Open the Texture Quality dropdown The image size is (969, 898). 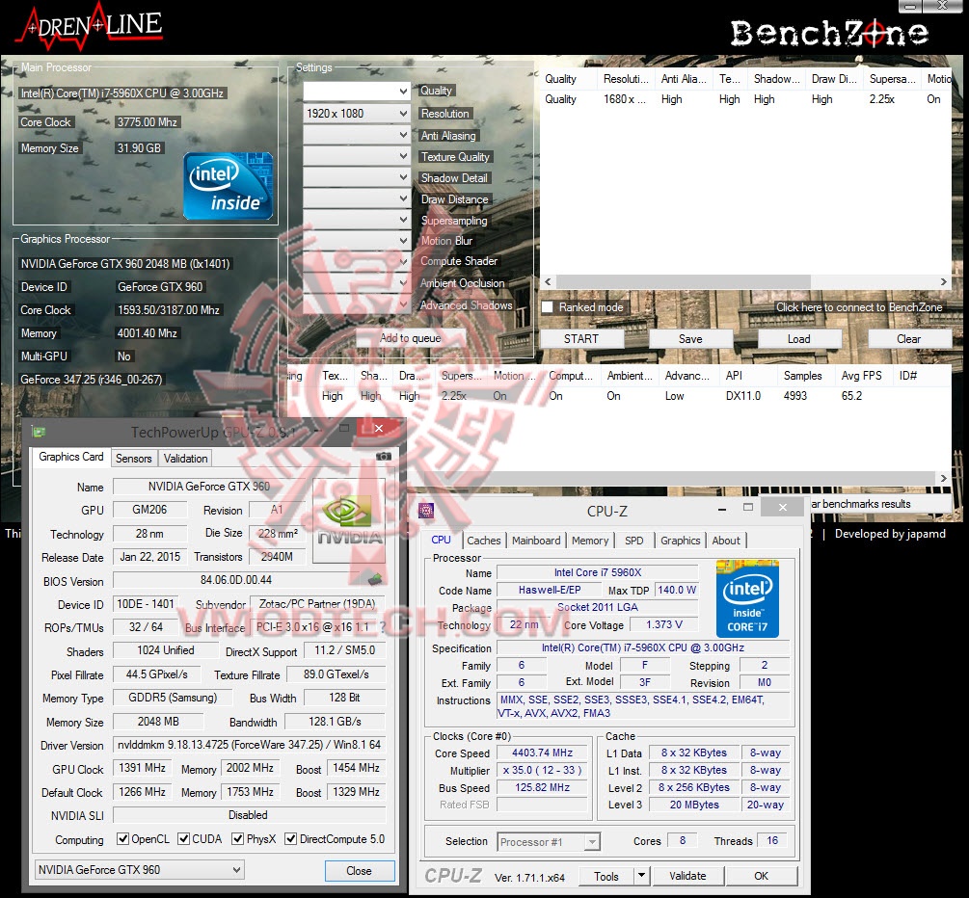pyautogui.click(x=357, y=156)
